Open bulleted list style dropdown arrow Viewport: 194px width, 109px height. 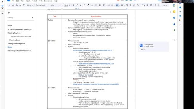(119, 5)
